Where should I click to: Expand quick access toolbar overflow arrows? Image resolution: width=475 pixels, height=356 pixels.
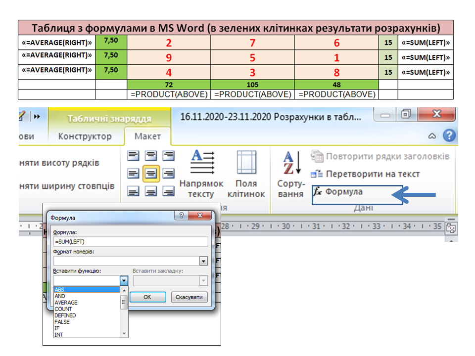pyautogui.click(x=37, y=117)
